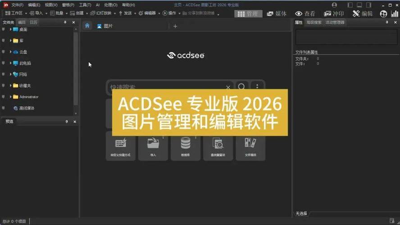Image resolution: width=400 pixels, height=225 pixels.
Task: Select the 无选择 tab at properties bottom
Action: (x=301, y=214)
